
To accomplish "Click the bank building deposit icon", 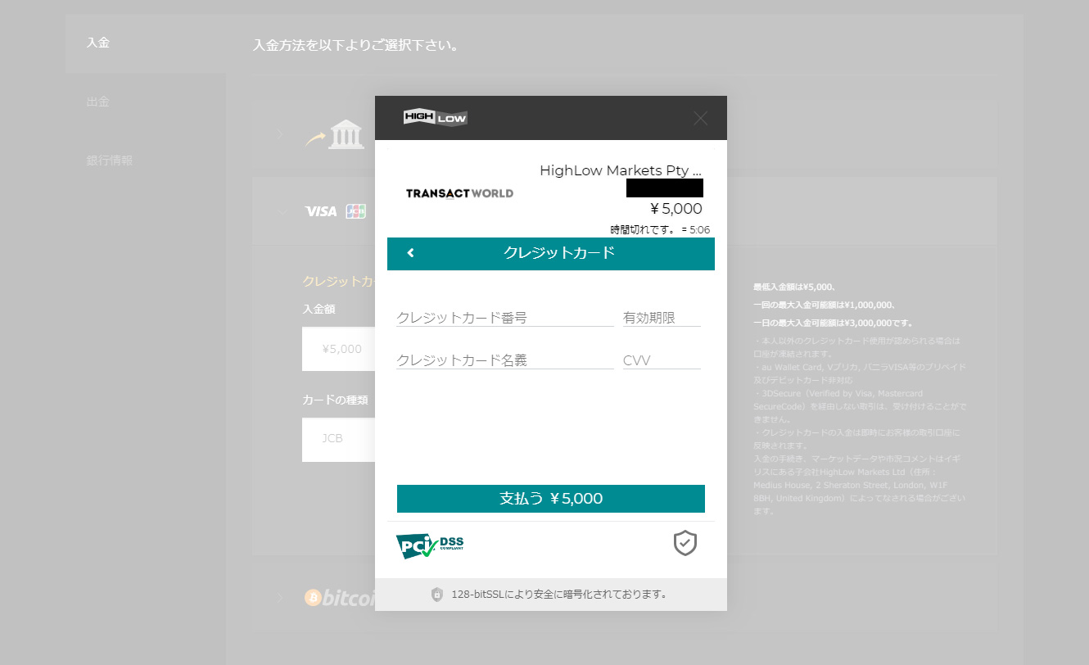I will pyautogui.click(x=346, y=134).
